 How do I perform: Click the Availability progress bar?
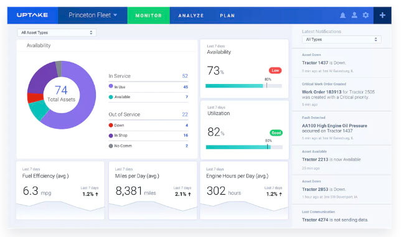[243, 86]
